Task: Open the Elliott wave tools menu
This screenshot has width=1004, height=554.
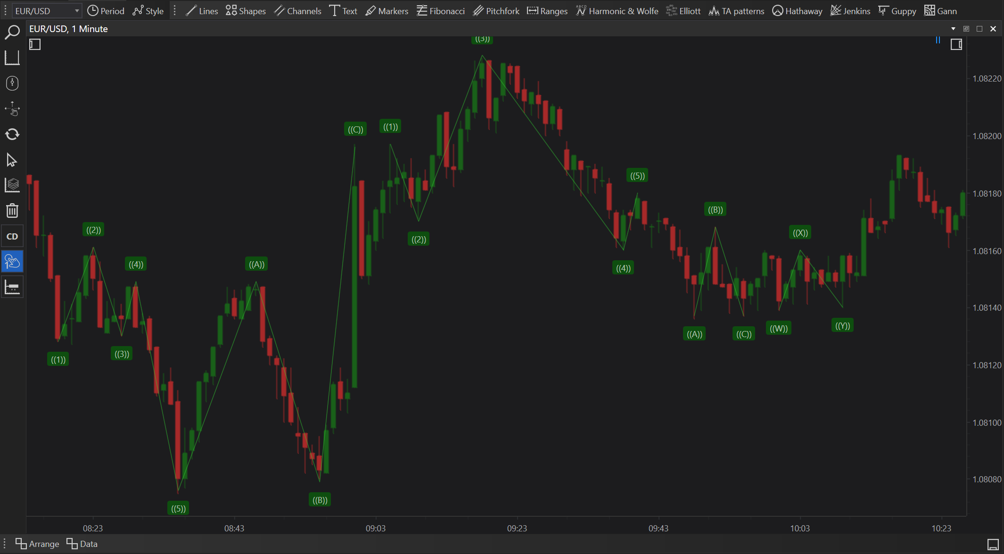Action: 683,11
